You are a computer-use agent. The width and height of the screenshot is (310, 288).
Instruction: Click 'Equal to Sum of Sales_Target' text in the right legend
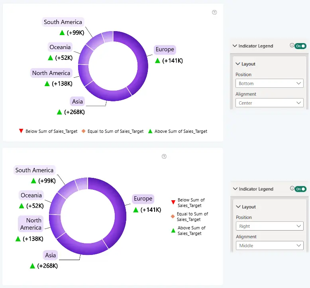click(192, 217)
